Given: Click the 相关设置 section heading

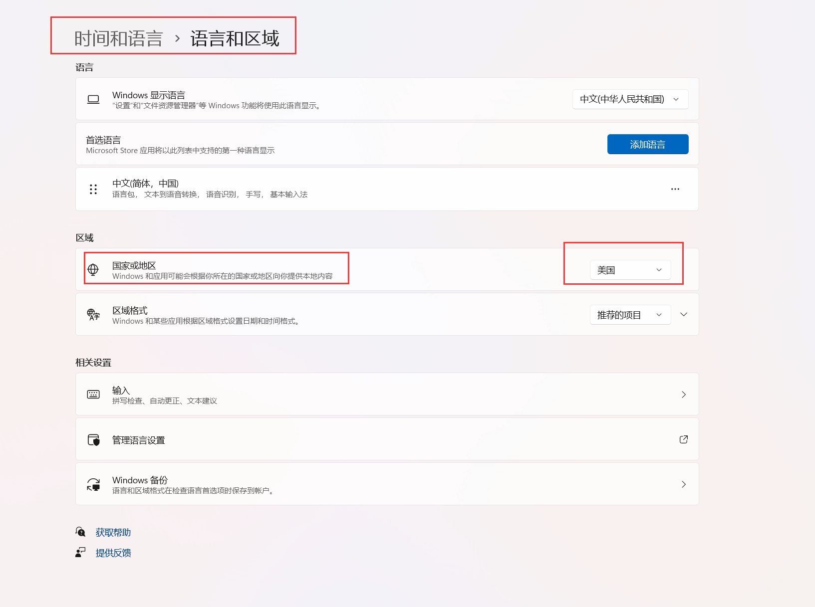Looking at the screenshot, I should pos(93,363).
